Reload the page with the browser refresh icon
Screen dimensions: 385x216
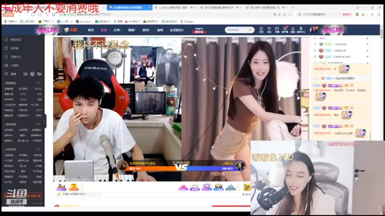coord(33,14)
